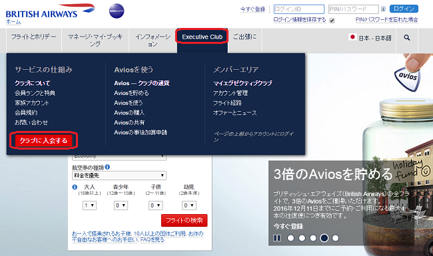Open Aviosの購入 entry
433x256 pixels.
tap(129, 112)
